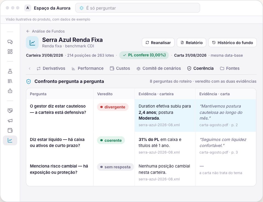Screen dimensions: 263x202
Task: Open the chat conversations sidebar icon
Action: click(x=10, y=42)
